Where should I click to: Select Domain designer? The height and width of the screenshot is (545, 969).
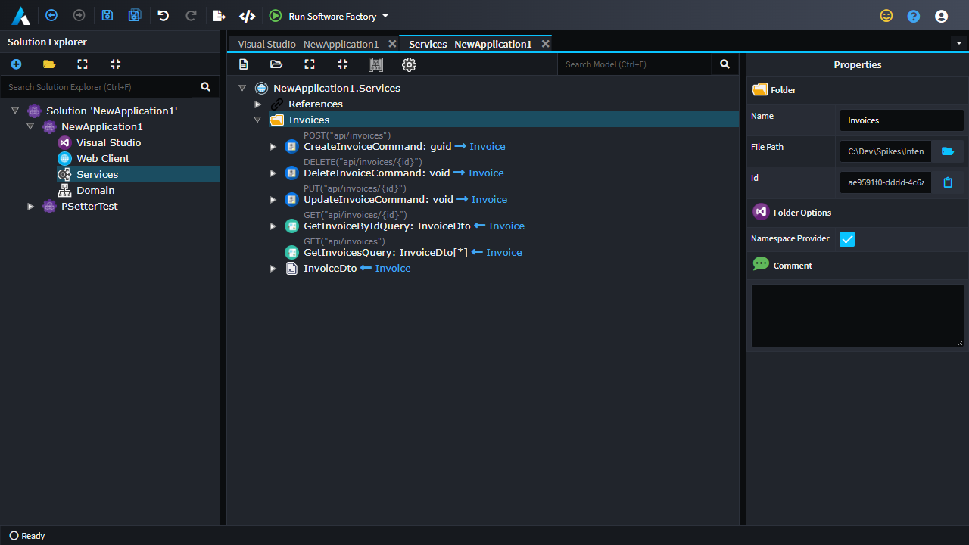click(x=95, y=190)
